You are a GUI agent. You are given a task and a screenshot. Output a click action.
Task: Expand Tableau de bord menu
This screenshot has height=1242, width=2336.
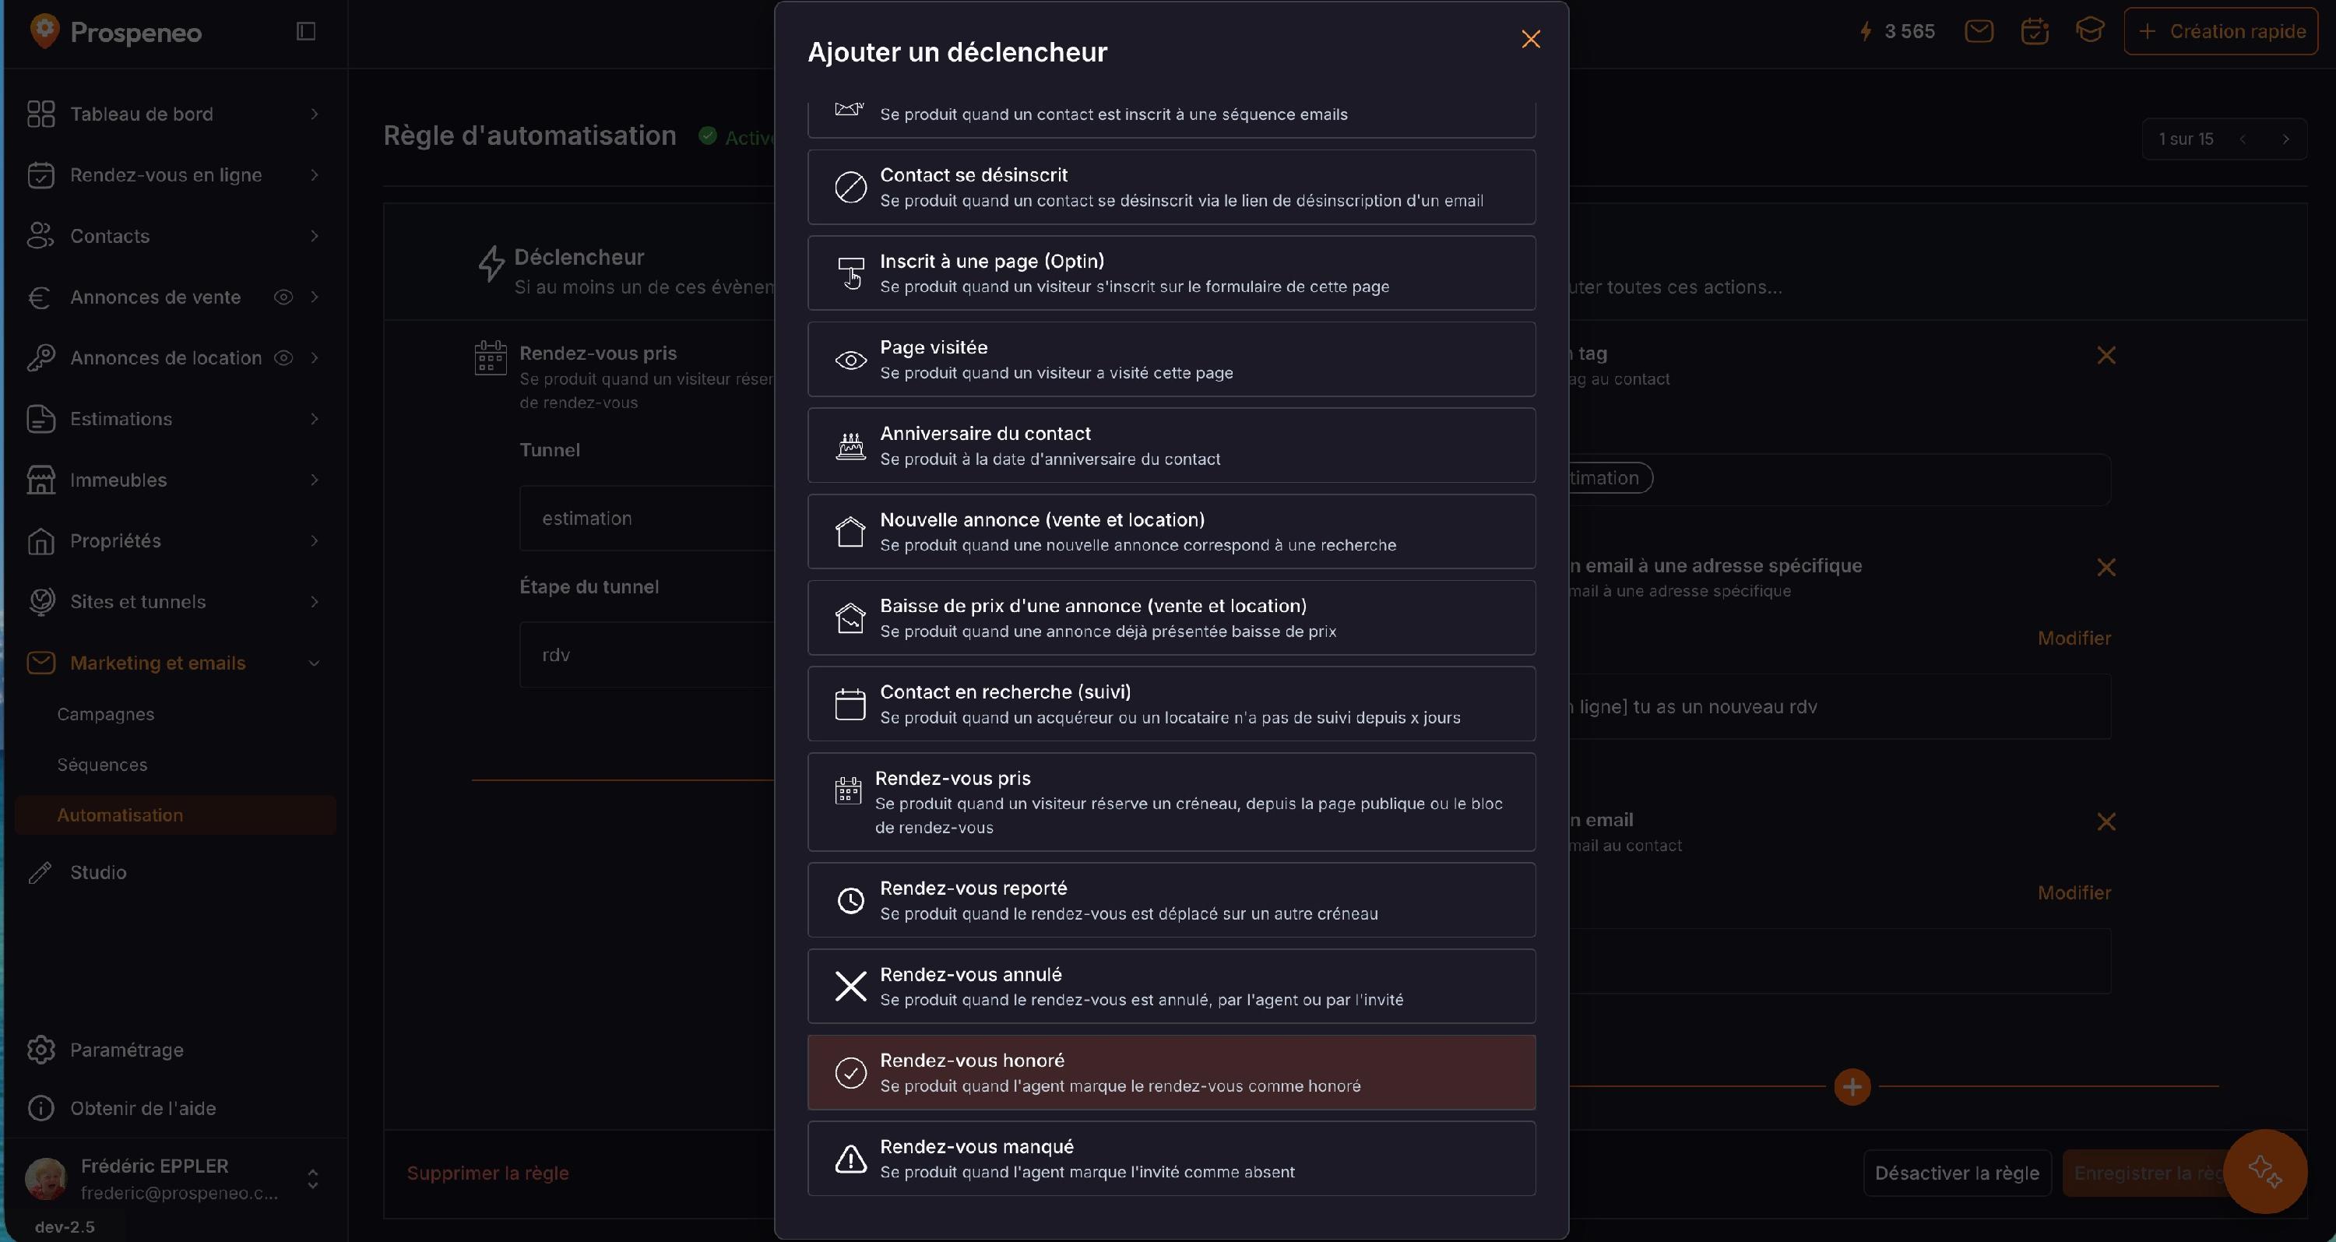315,114
